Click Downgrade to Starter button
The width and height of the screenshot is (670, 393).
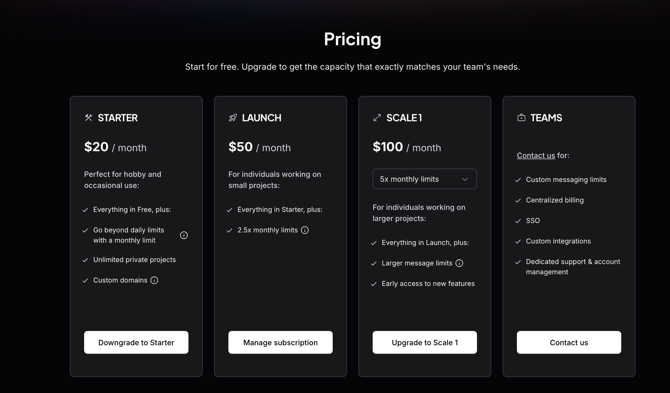136,342
